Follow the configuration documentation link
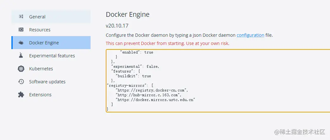The image size is (330, 140). [251, 35]
